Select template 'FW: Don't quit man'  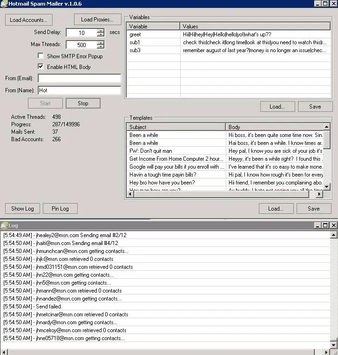click(225, 151)
